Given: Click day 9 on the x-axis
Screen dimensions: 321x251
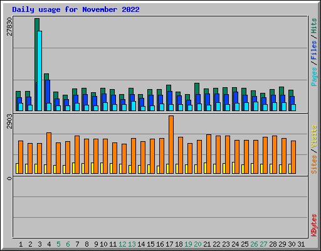Looking at the screenshot, I should tap(96, 244).
